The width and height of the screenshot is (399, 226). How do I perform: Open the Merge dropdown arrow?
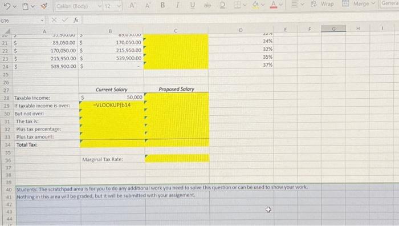point(373,3)
